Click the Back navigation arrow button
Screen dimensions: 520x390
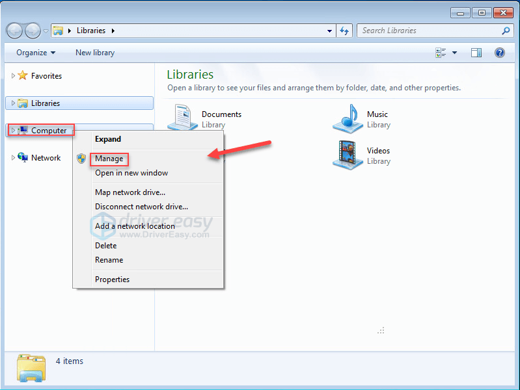14,31
